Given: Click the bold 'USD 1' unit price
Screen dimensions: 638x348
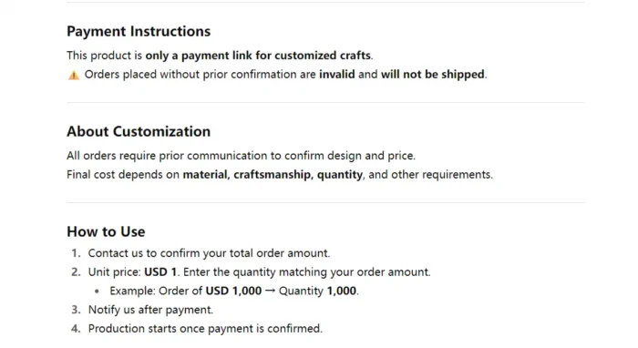Looking at the screenshot, I should click(160, 272).
